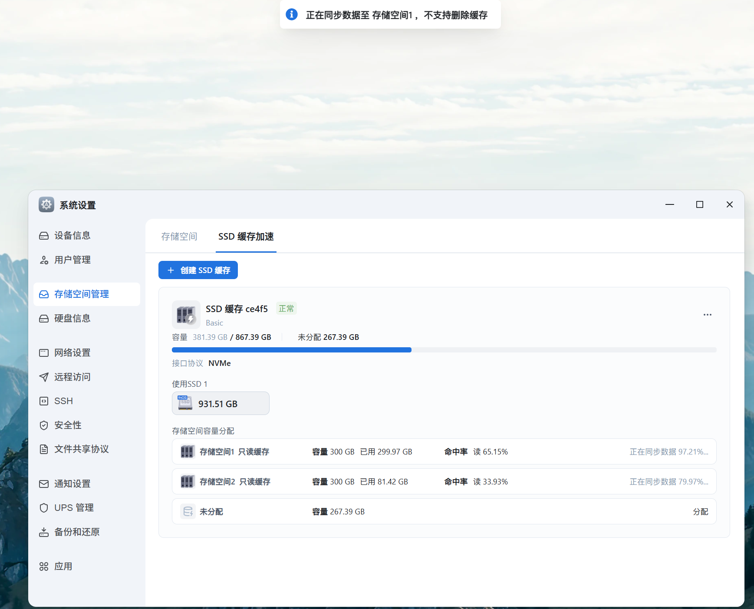Select the 存储空间2 只读缓存 row
This screenshot has height=609, width=754.
pyautogui.click(x=444, y=481)
